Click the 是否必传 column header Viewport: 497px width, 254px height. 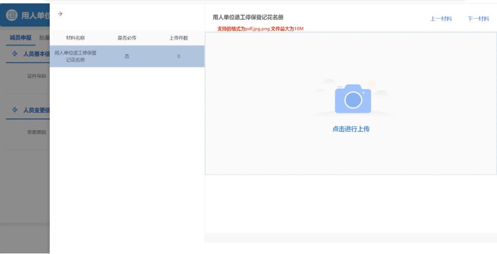(x=127, y=38)
